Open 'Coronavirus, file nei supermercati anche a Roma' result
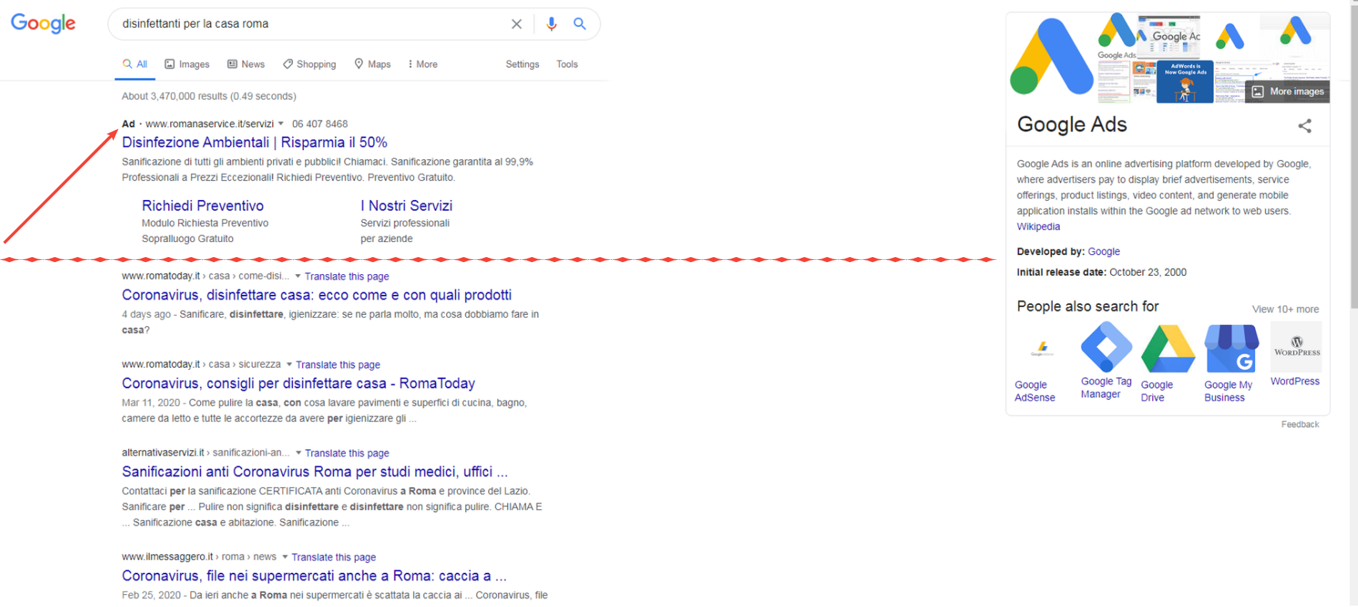 [314, 576]
